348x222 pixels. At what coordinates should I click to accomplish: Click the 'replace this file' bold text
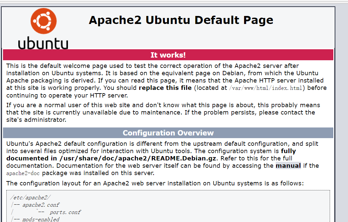point(165,88)
